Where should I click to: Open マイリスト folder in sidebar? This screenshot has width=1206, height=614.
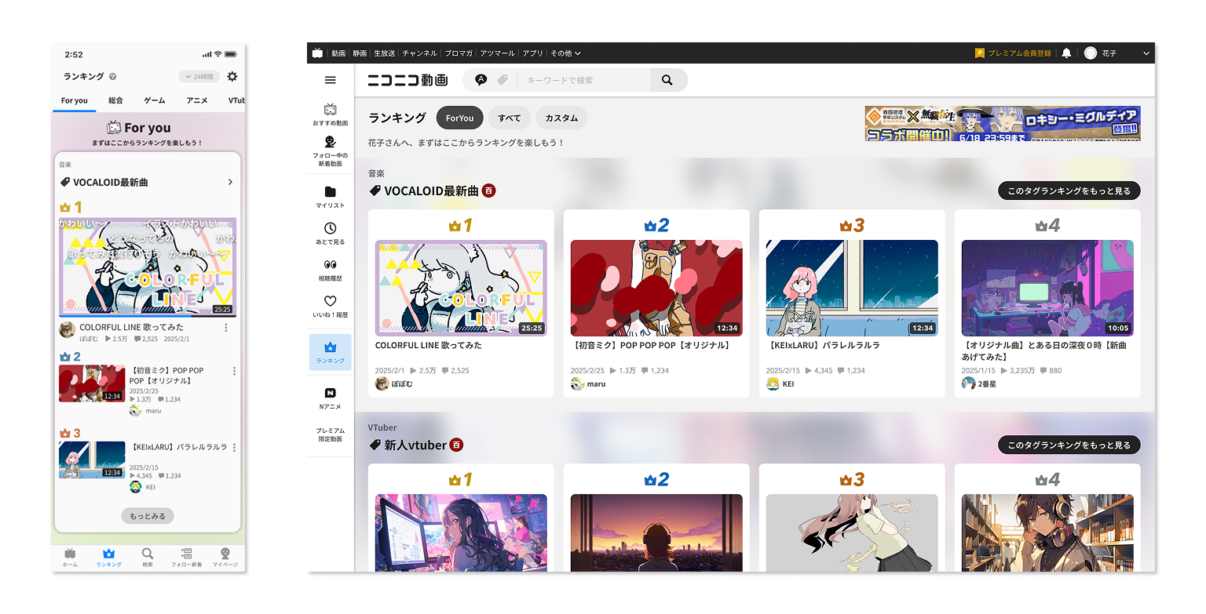click(x=331, y=197)
